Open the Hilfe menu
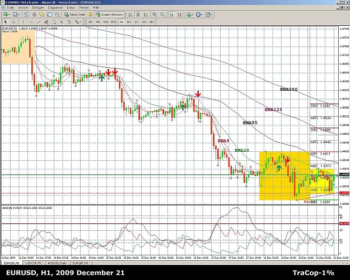 [96, 8]
